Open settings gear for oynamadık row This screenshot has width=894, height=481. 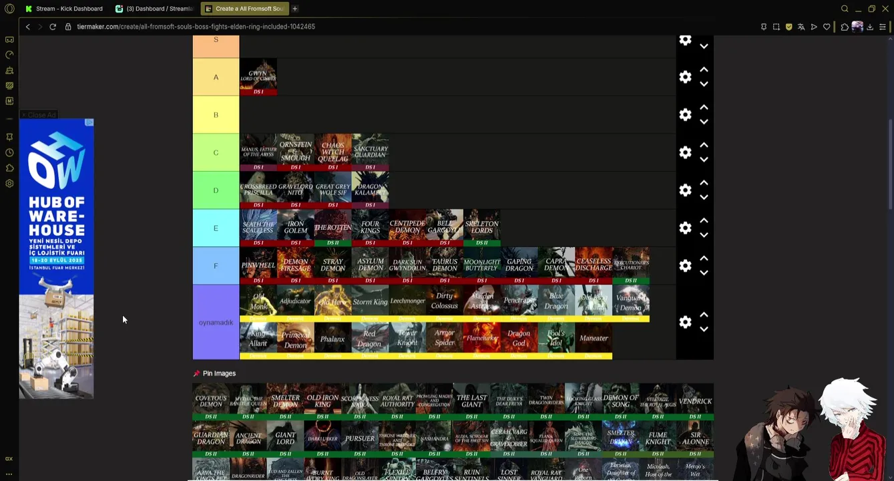click(x=685, y=322)
